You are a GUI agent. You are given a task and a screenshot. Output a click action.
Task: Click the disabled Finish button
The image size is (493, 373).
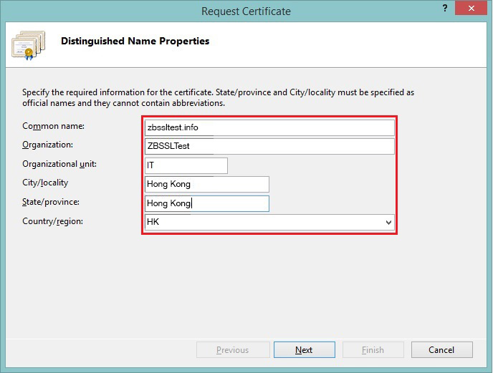point(373,350)
